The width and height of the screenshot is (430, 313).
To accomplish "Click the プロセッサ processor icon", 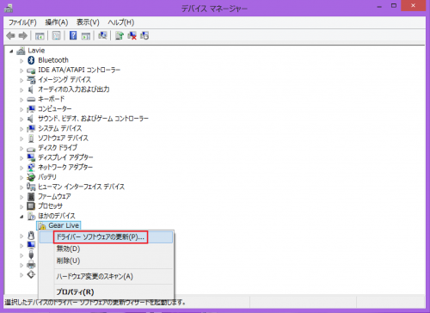I will (x=31, y=206).
